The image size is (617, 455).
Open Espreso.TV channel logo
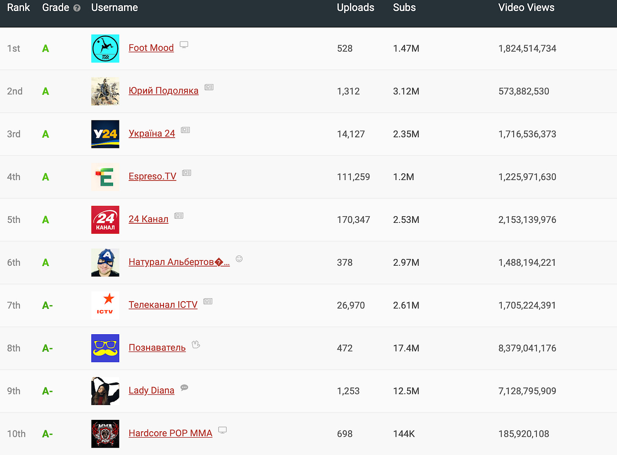[x=105, y=177]
